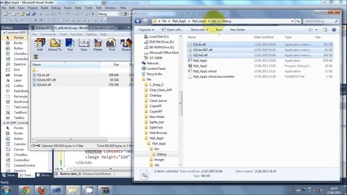Open the address bar history dropdown

(292, 21)
